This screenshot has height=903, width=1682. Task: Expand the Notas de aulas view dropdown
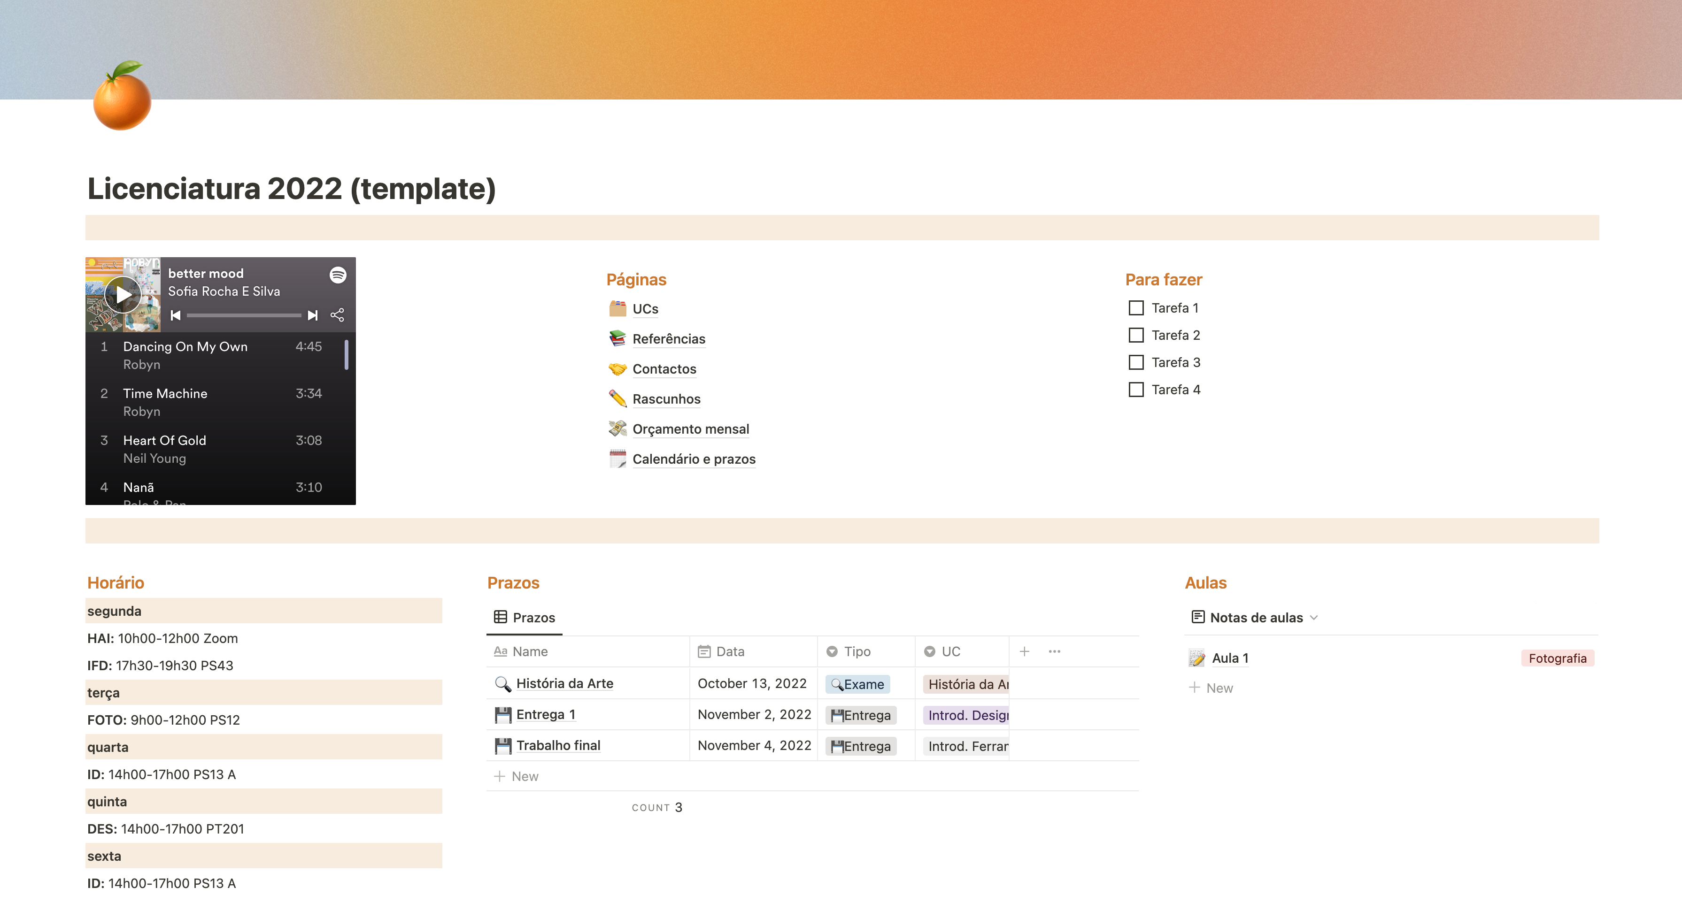pos(1314,618)
